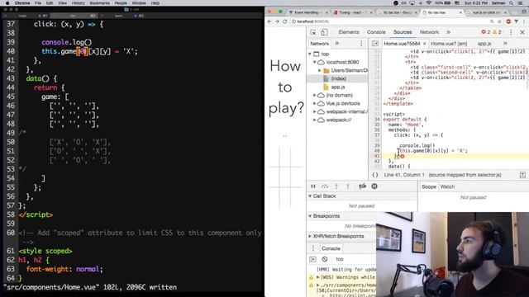Image resolution: width=529 pixels, height=297 pixels.
Task: Show more navigator tabs next to Network
Action: pyautogui.click(x=336, y=44)
